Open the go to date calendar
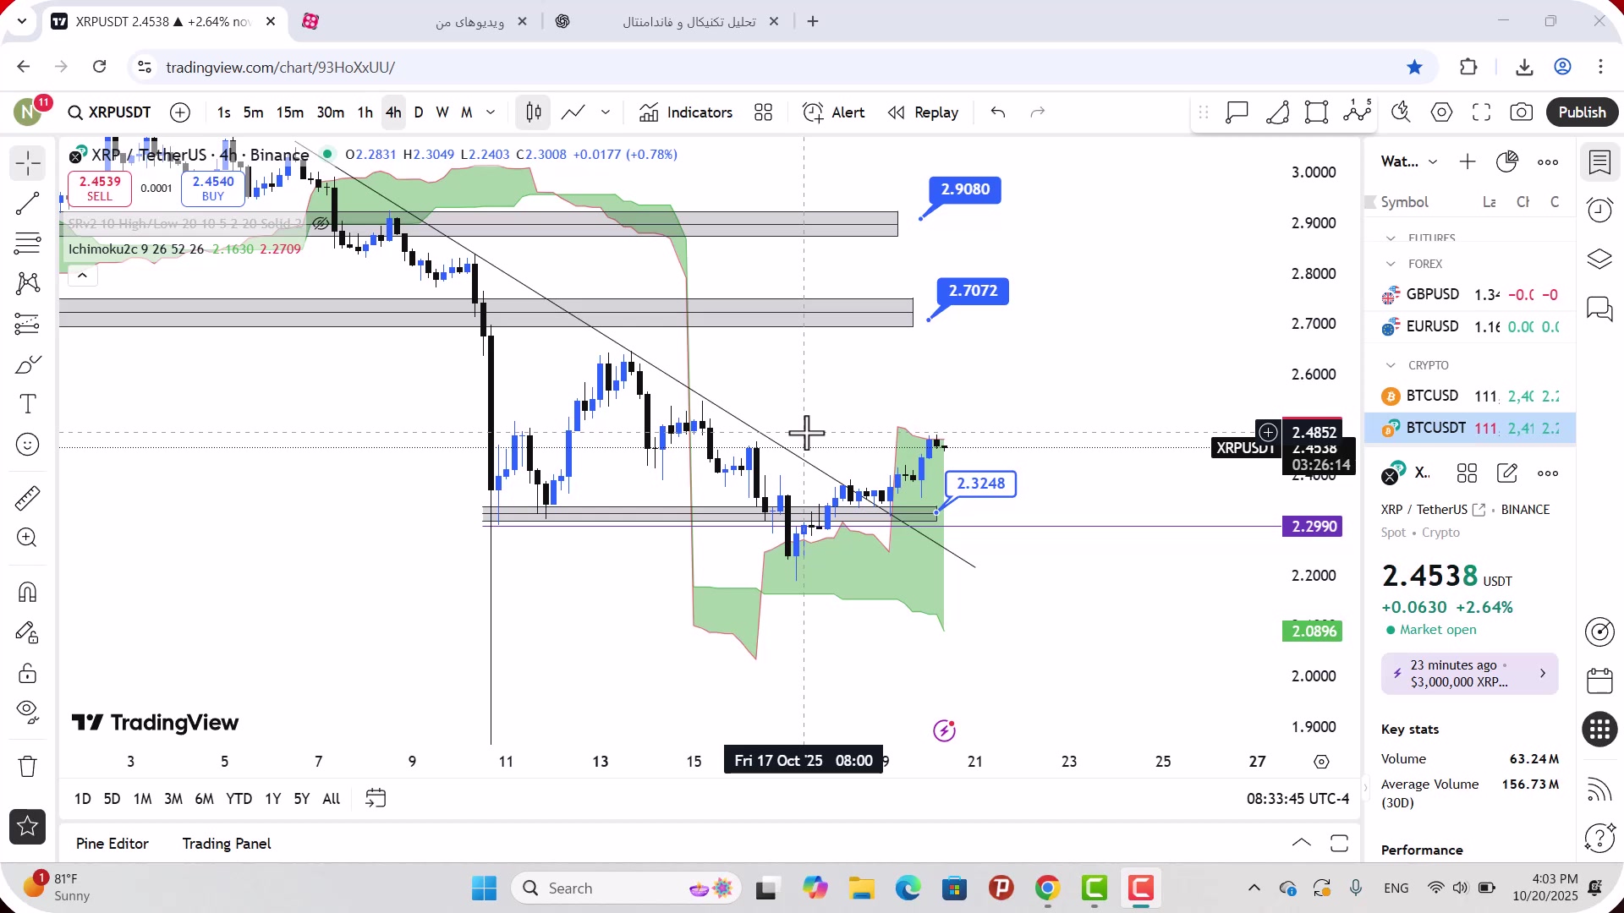Viewport: 1624px width, 913px height. [376, 798]
